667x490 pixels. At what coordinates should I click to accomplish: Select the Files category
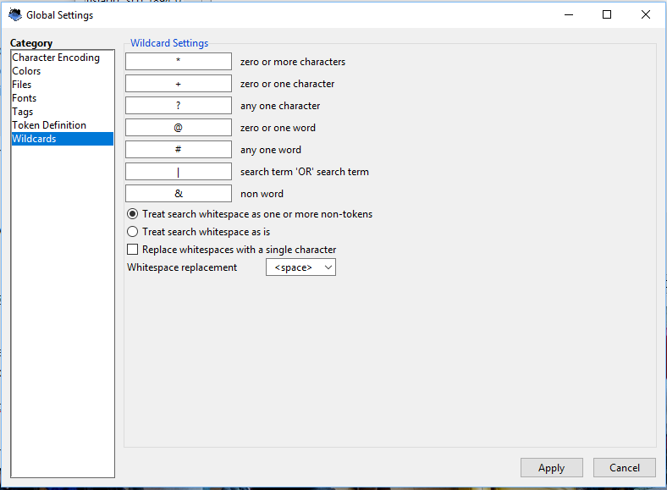pos(22,85)
